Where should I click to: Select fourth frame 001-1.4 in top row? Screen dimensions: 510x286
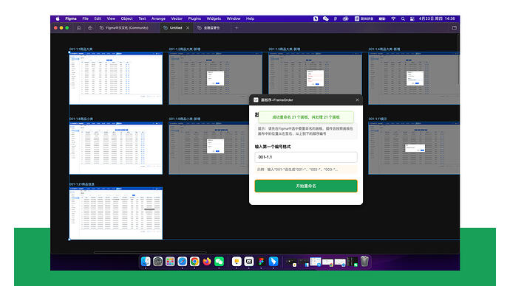[x=414, y=78]
